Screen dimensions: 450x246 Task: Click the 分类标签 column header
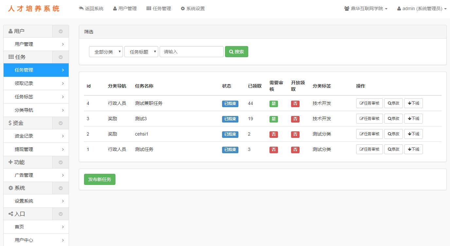pyautogui.click(x=322, y=86)
